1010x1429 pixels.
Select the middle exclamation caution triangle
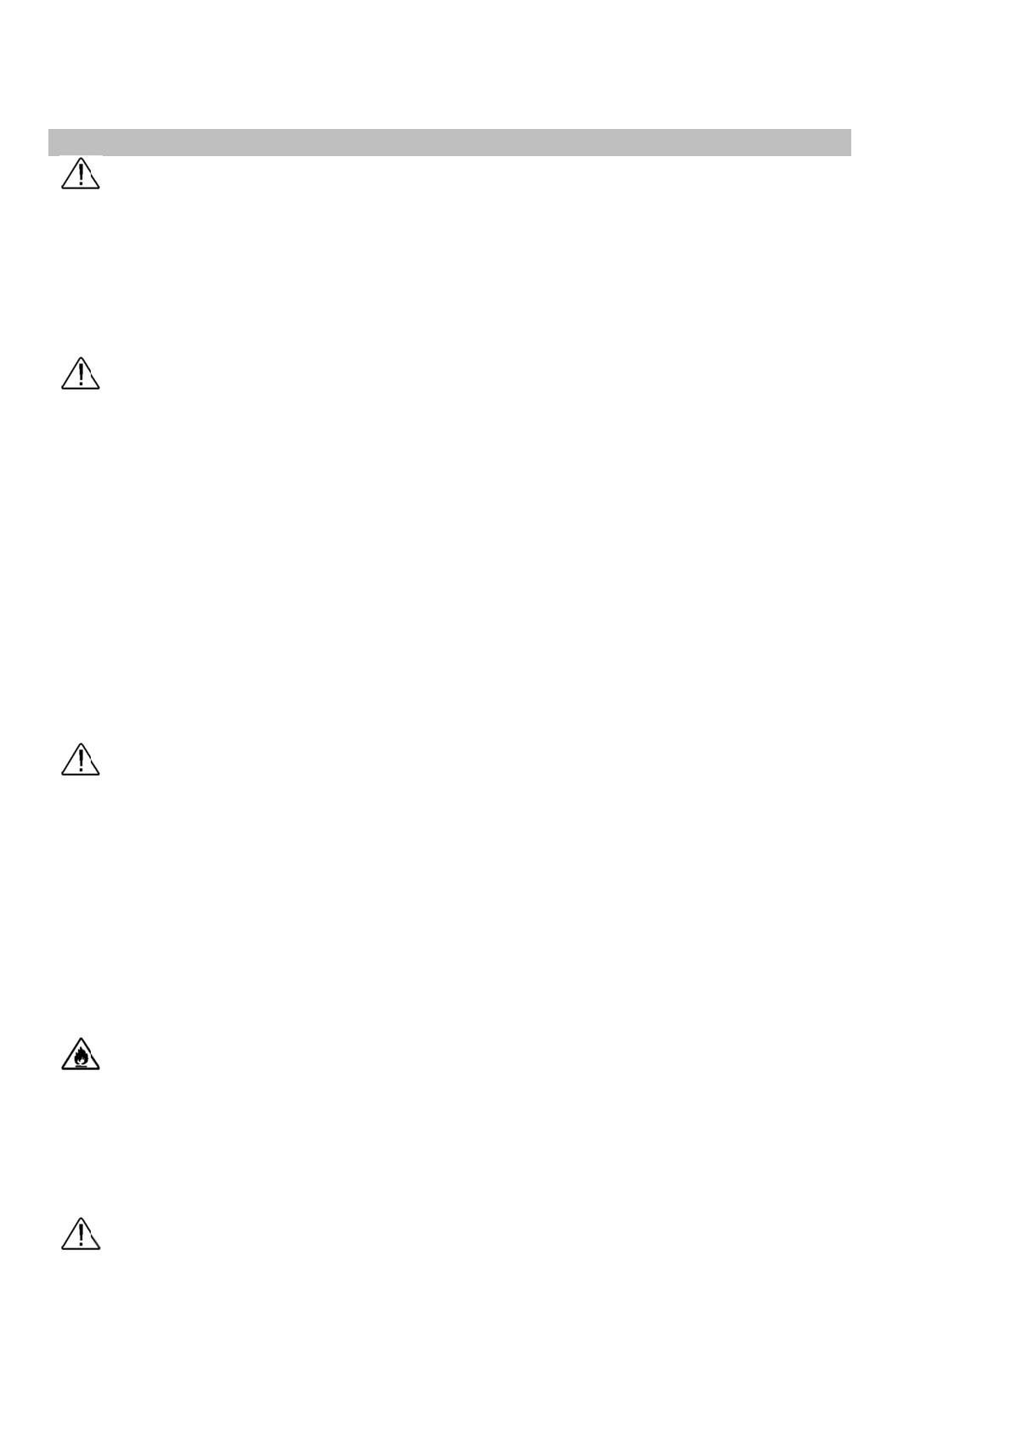pyautogui.click(x=81, y=759)
